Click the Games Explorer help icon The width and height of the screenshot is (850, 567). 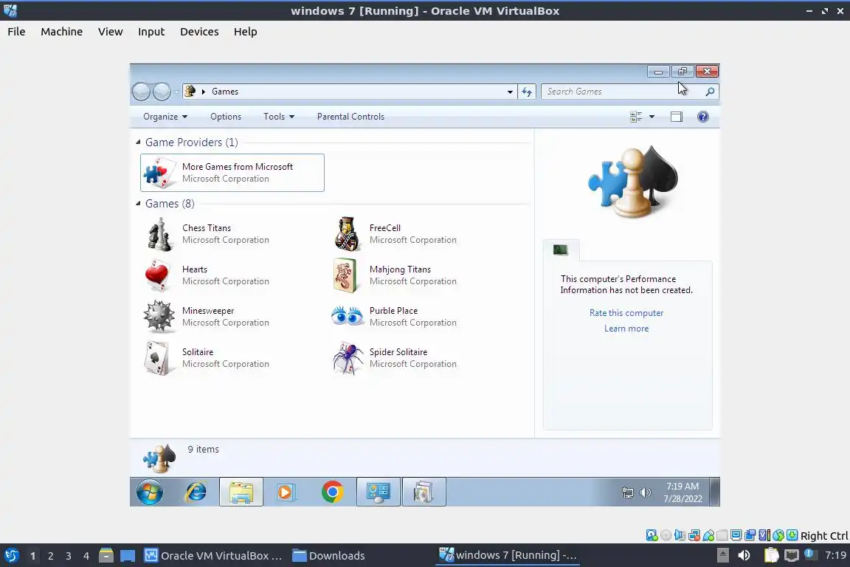[x=703, y=117]
